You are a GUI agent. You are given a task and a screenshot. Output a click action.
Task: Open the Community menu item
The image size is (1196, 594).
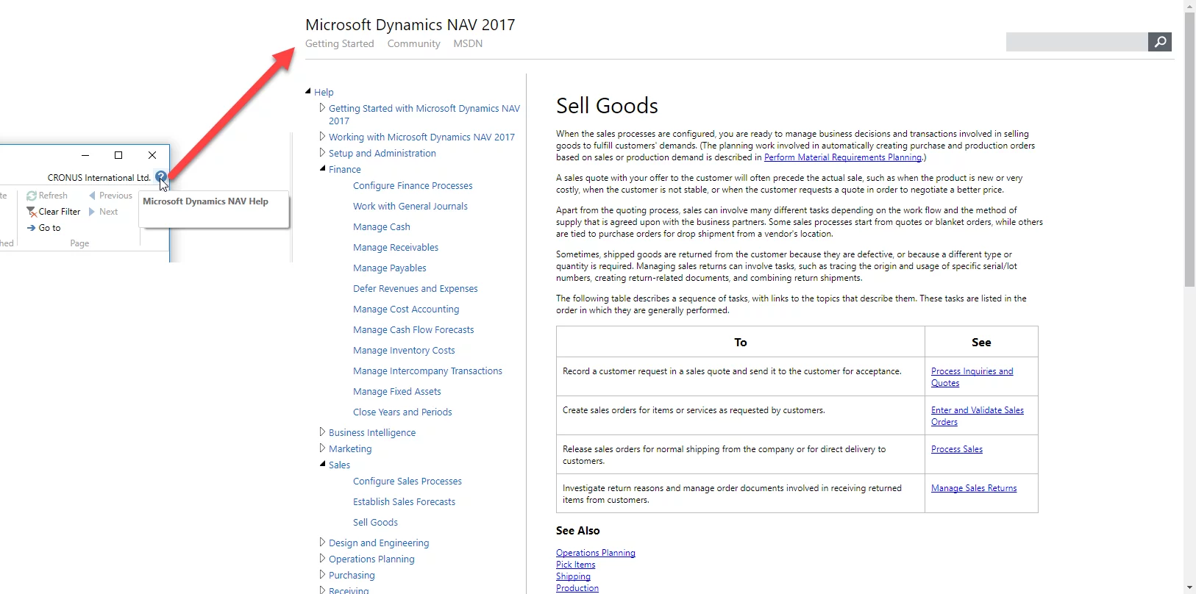(x=413, y=43)
